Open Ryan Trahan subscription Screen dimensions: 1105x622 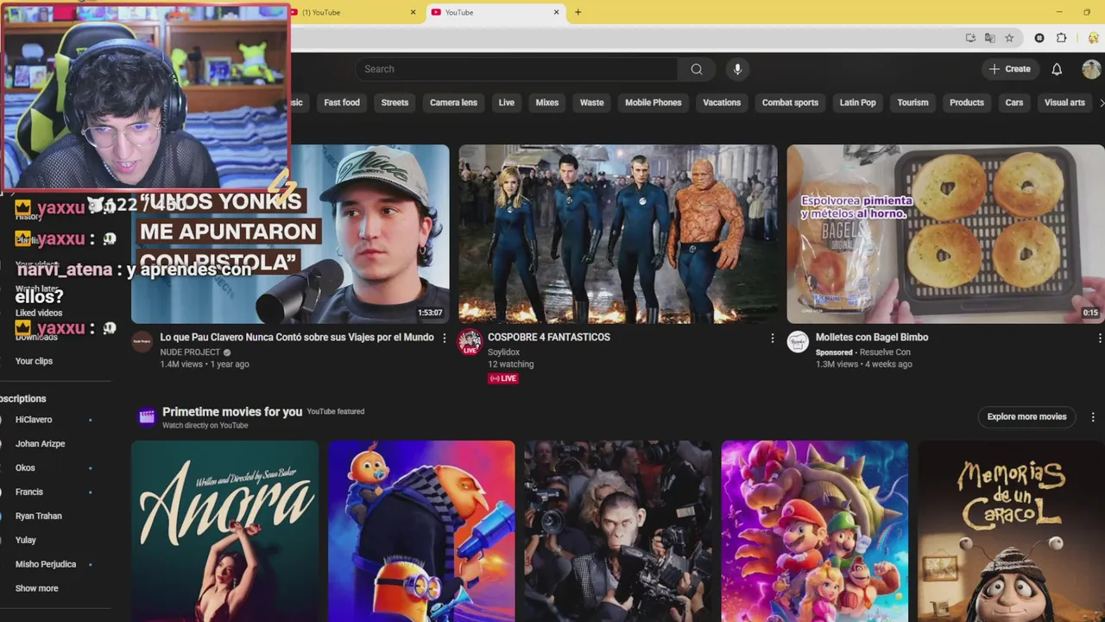pyautogui.click(x=39, y=517)
